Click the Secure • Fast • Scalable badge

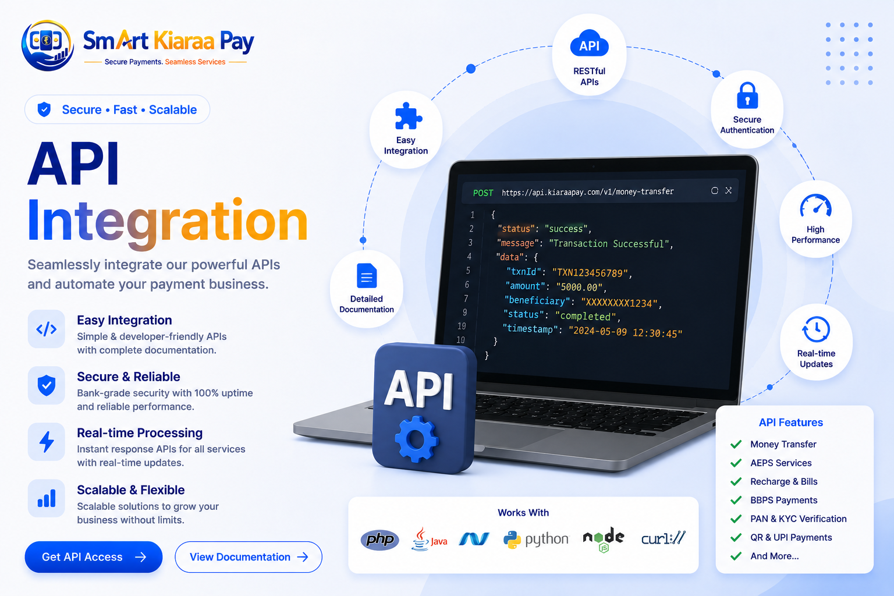coord(117,109)
